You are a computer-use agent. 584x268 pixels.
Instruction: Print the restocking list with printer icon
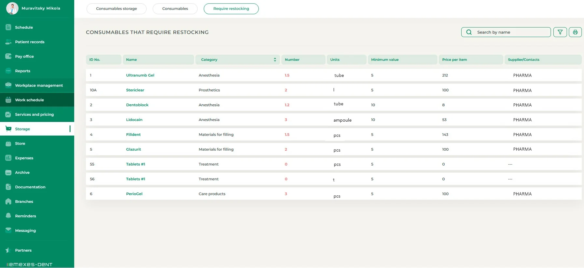point(575,32)
